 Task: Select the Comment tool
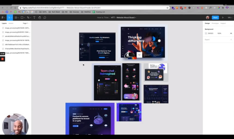pyautogui.click(x=45, y=18)
